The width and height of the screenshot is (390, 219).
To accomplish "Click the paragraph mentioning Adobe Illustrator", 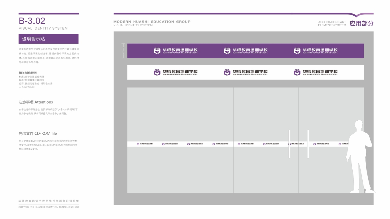I will click(x=48, y=145).
